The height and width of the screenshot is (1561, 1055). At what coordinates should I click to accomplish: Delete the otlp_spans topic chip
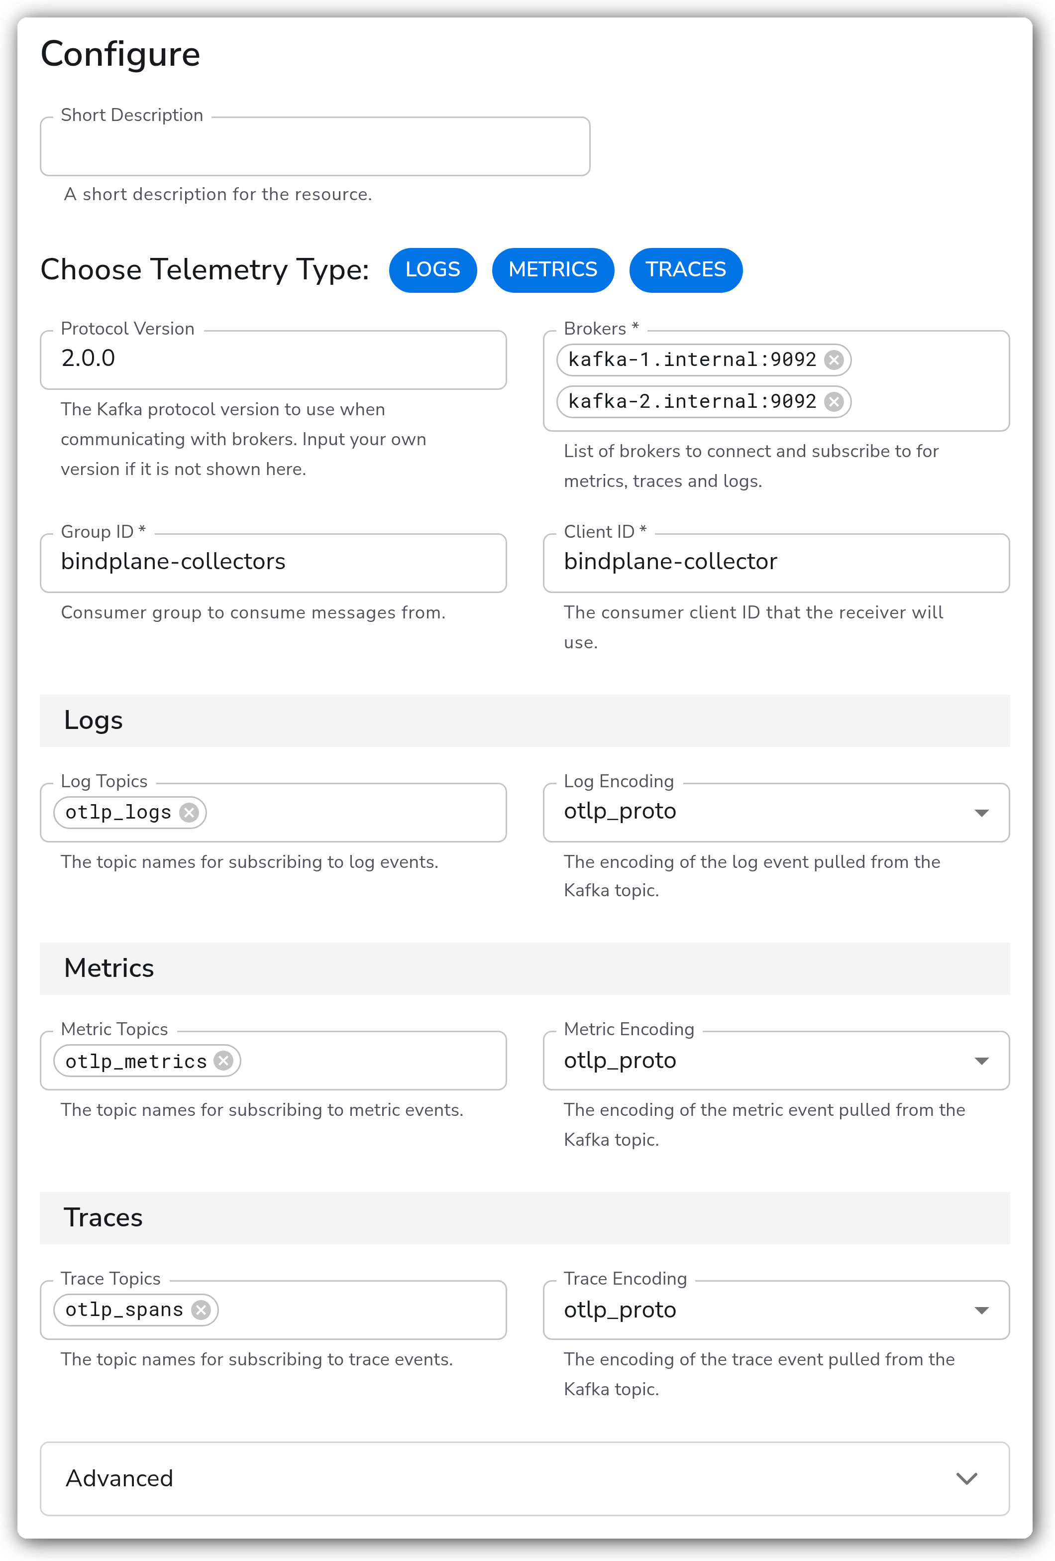click(201, 1310)
